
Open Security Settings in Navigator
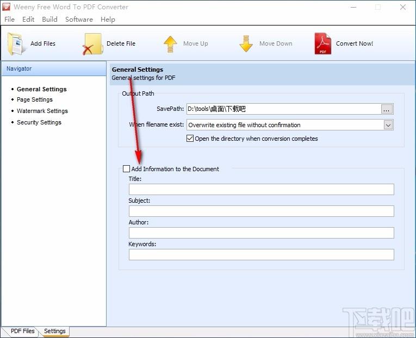coord(39,122)
